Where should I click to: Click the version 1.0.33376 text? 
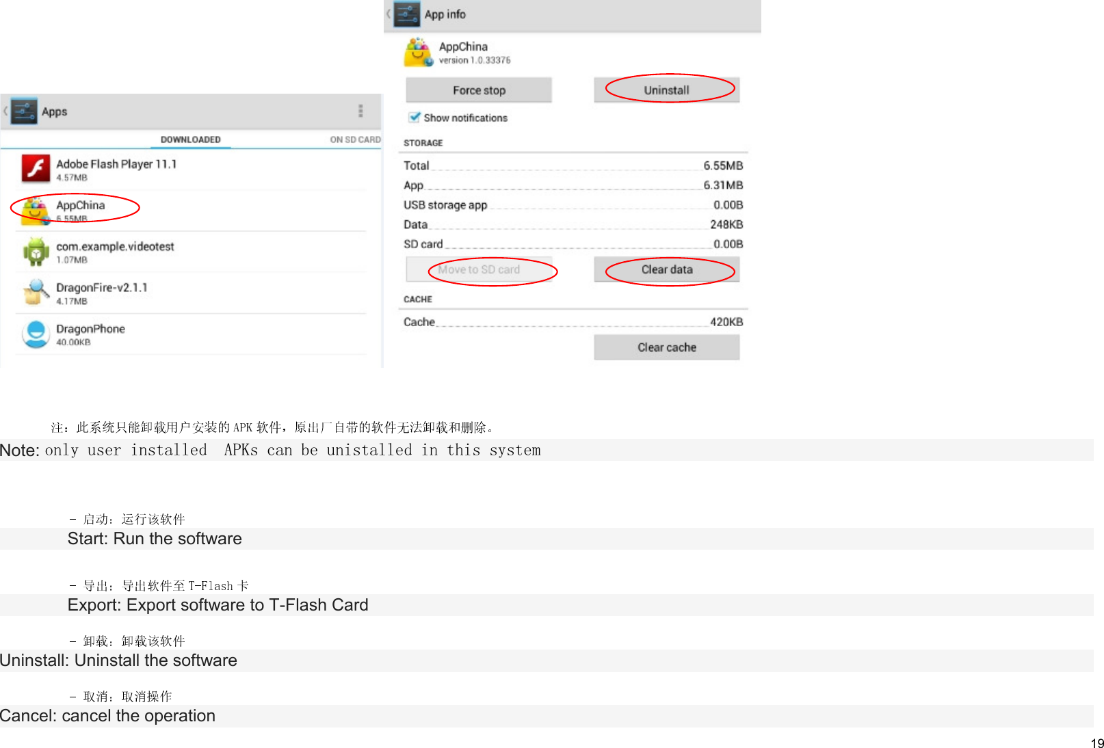coord(475,60)
